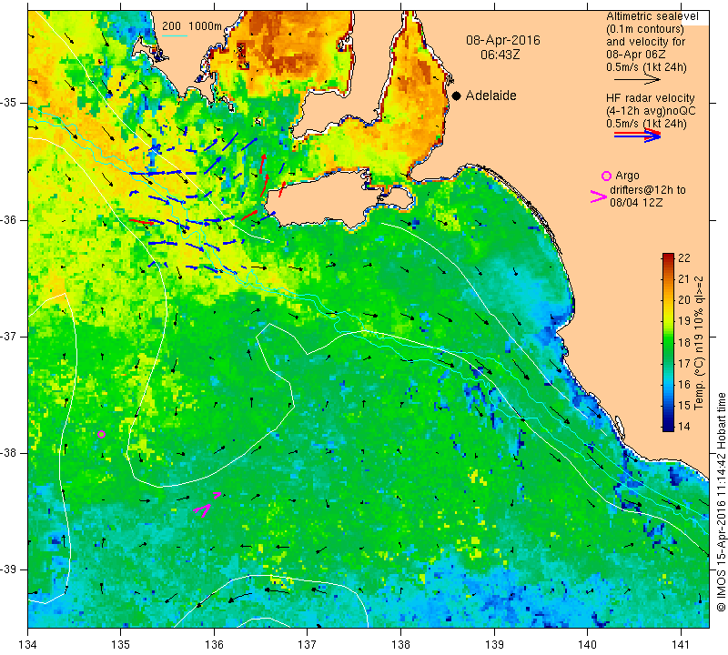Click the longitude axis label 136
Viewport: 728px width, 655px height.
point(214,644)
